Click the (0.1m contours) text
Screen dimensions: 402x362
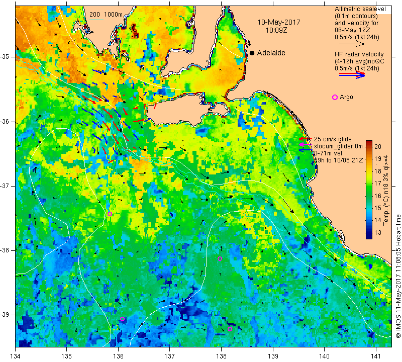356,16
